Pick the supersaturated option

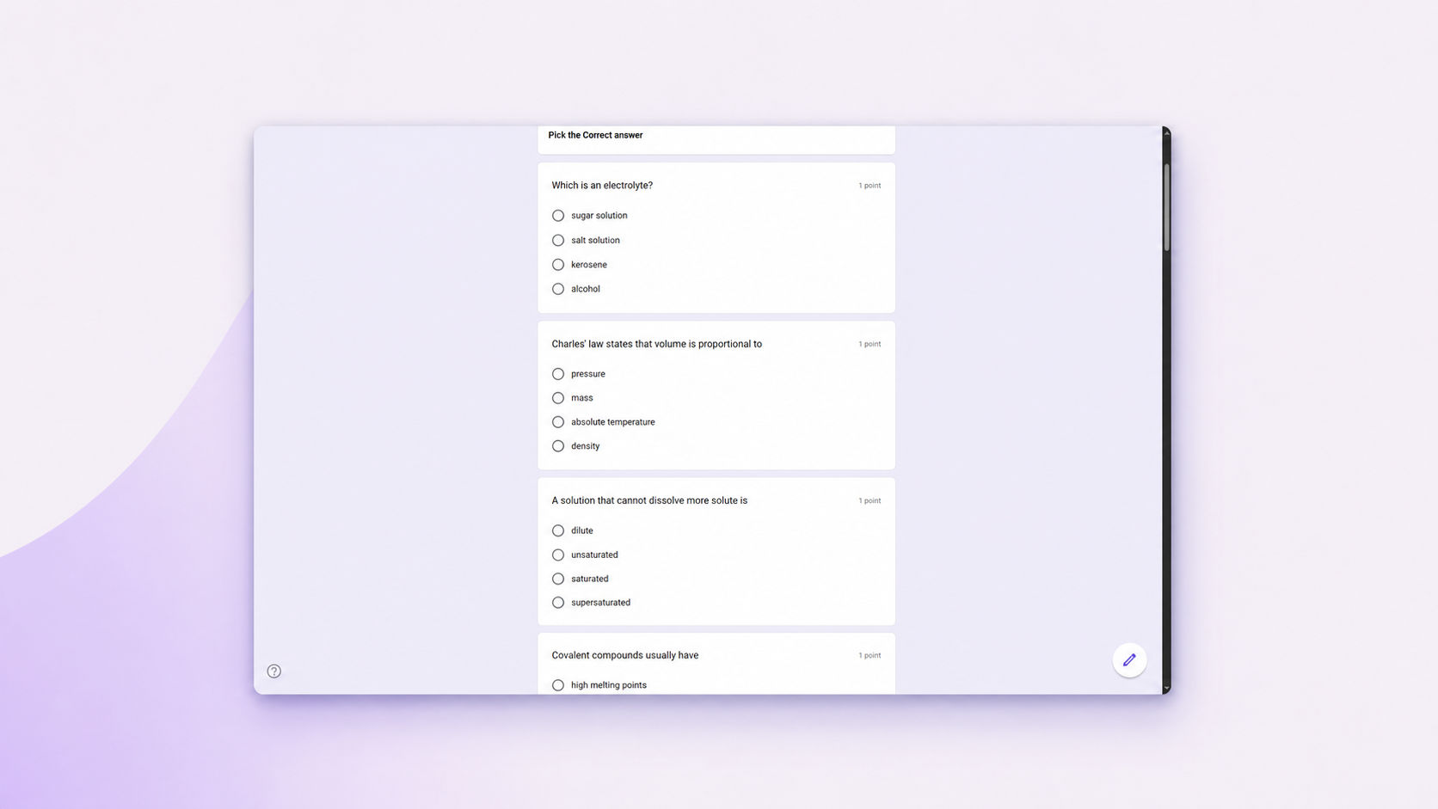(x=558, y=603)
